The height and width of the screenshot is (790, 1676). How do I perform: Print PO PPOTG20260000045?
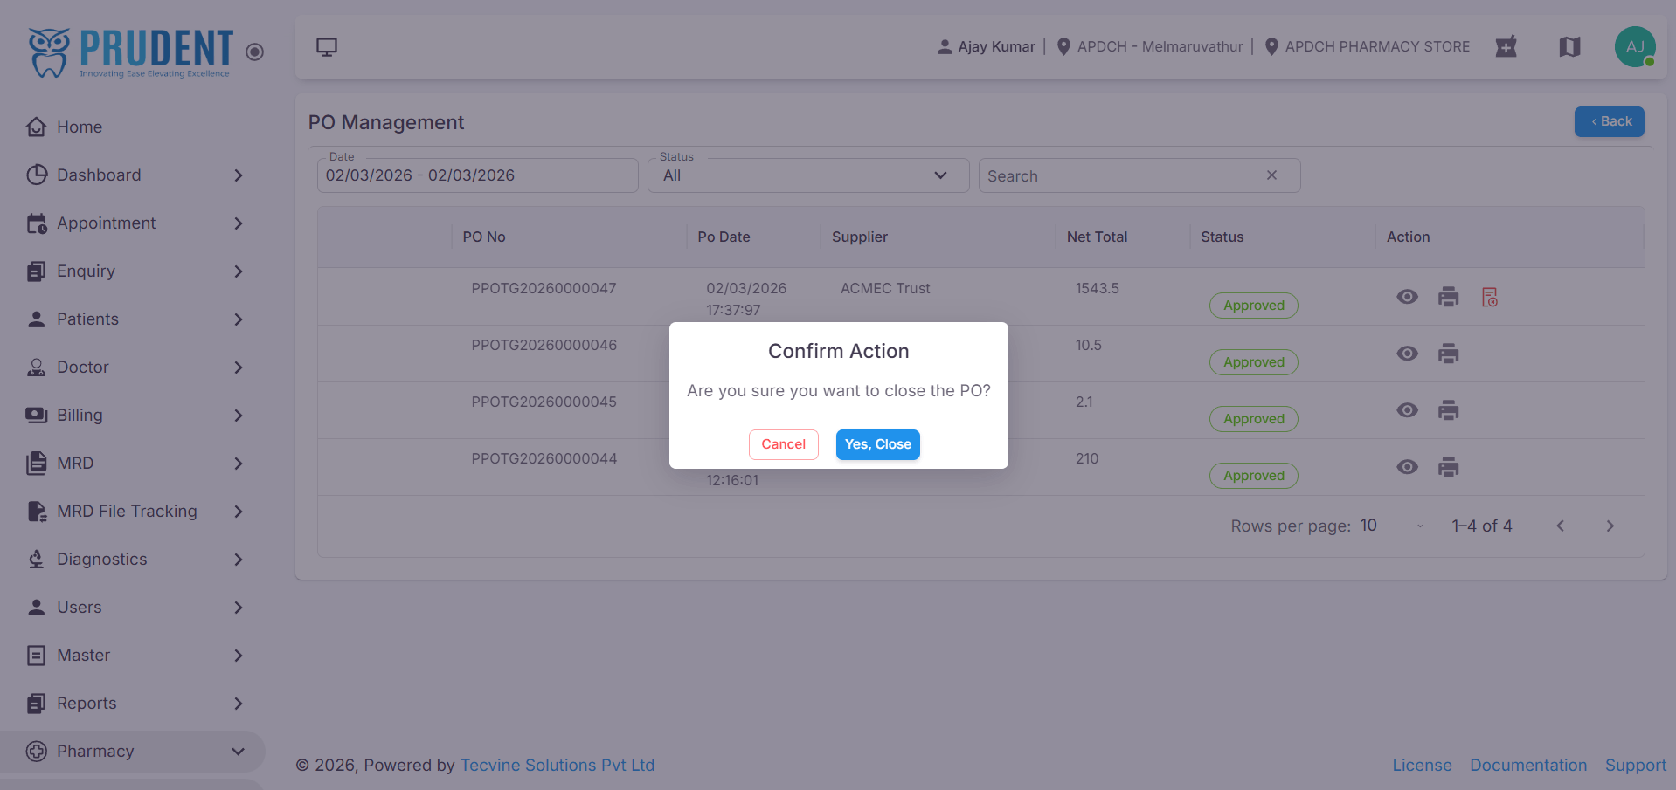pos(1449,410)
